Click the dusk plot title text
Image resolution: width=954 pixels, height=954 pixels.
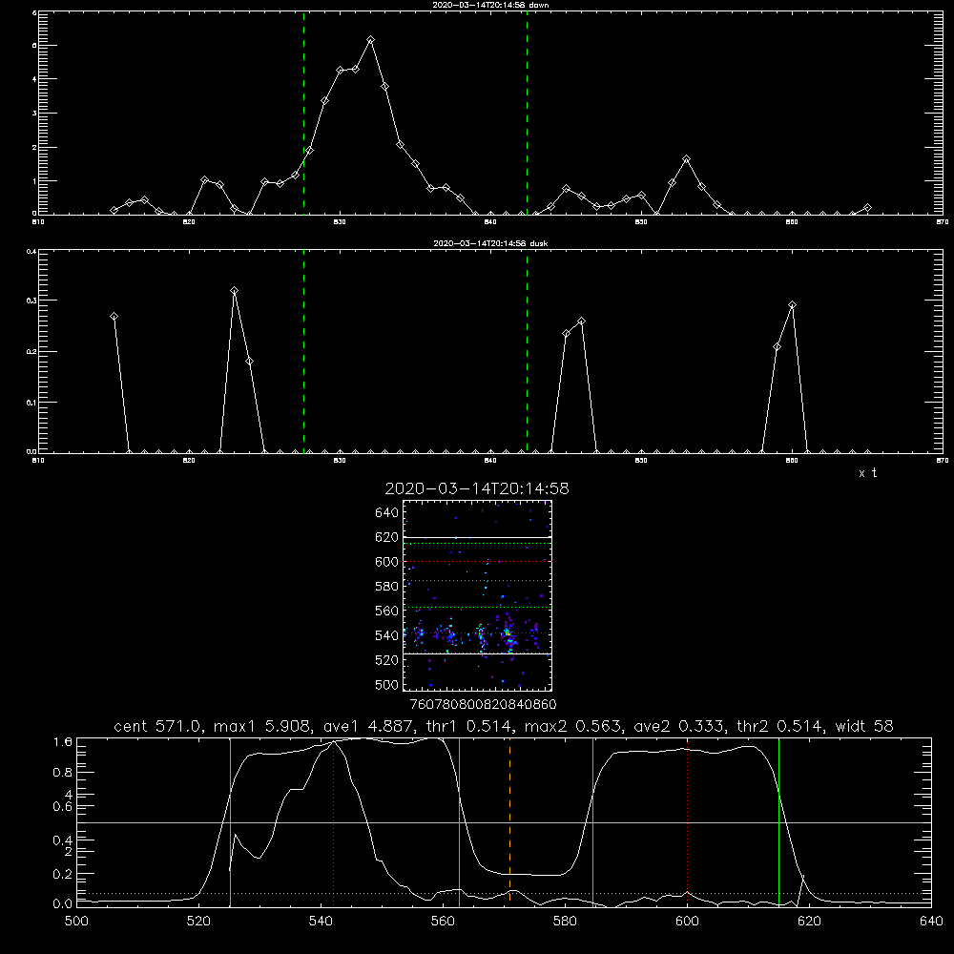pyautogui.click(x=490, y=243)
